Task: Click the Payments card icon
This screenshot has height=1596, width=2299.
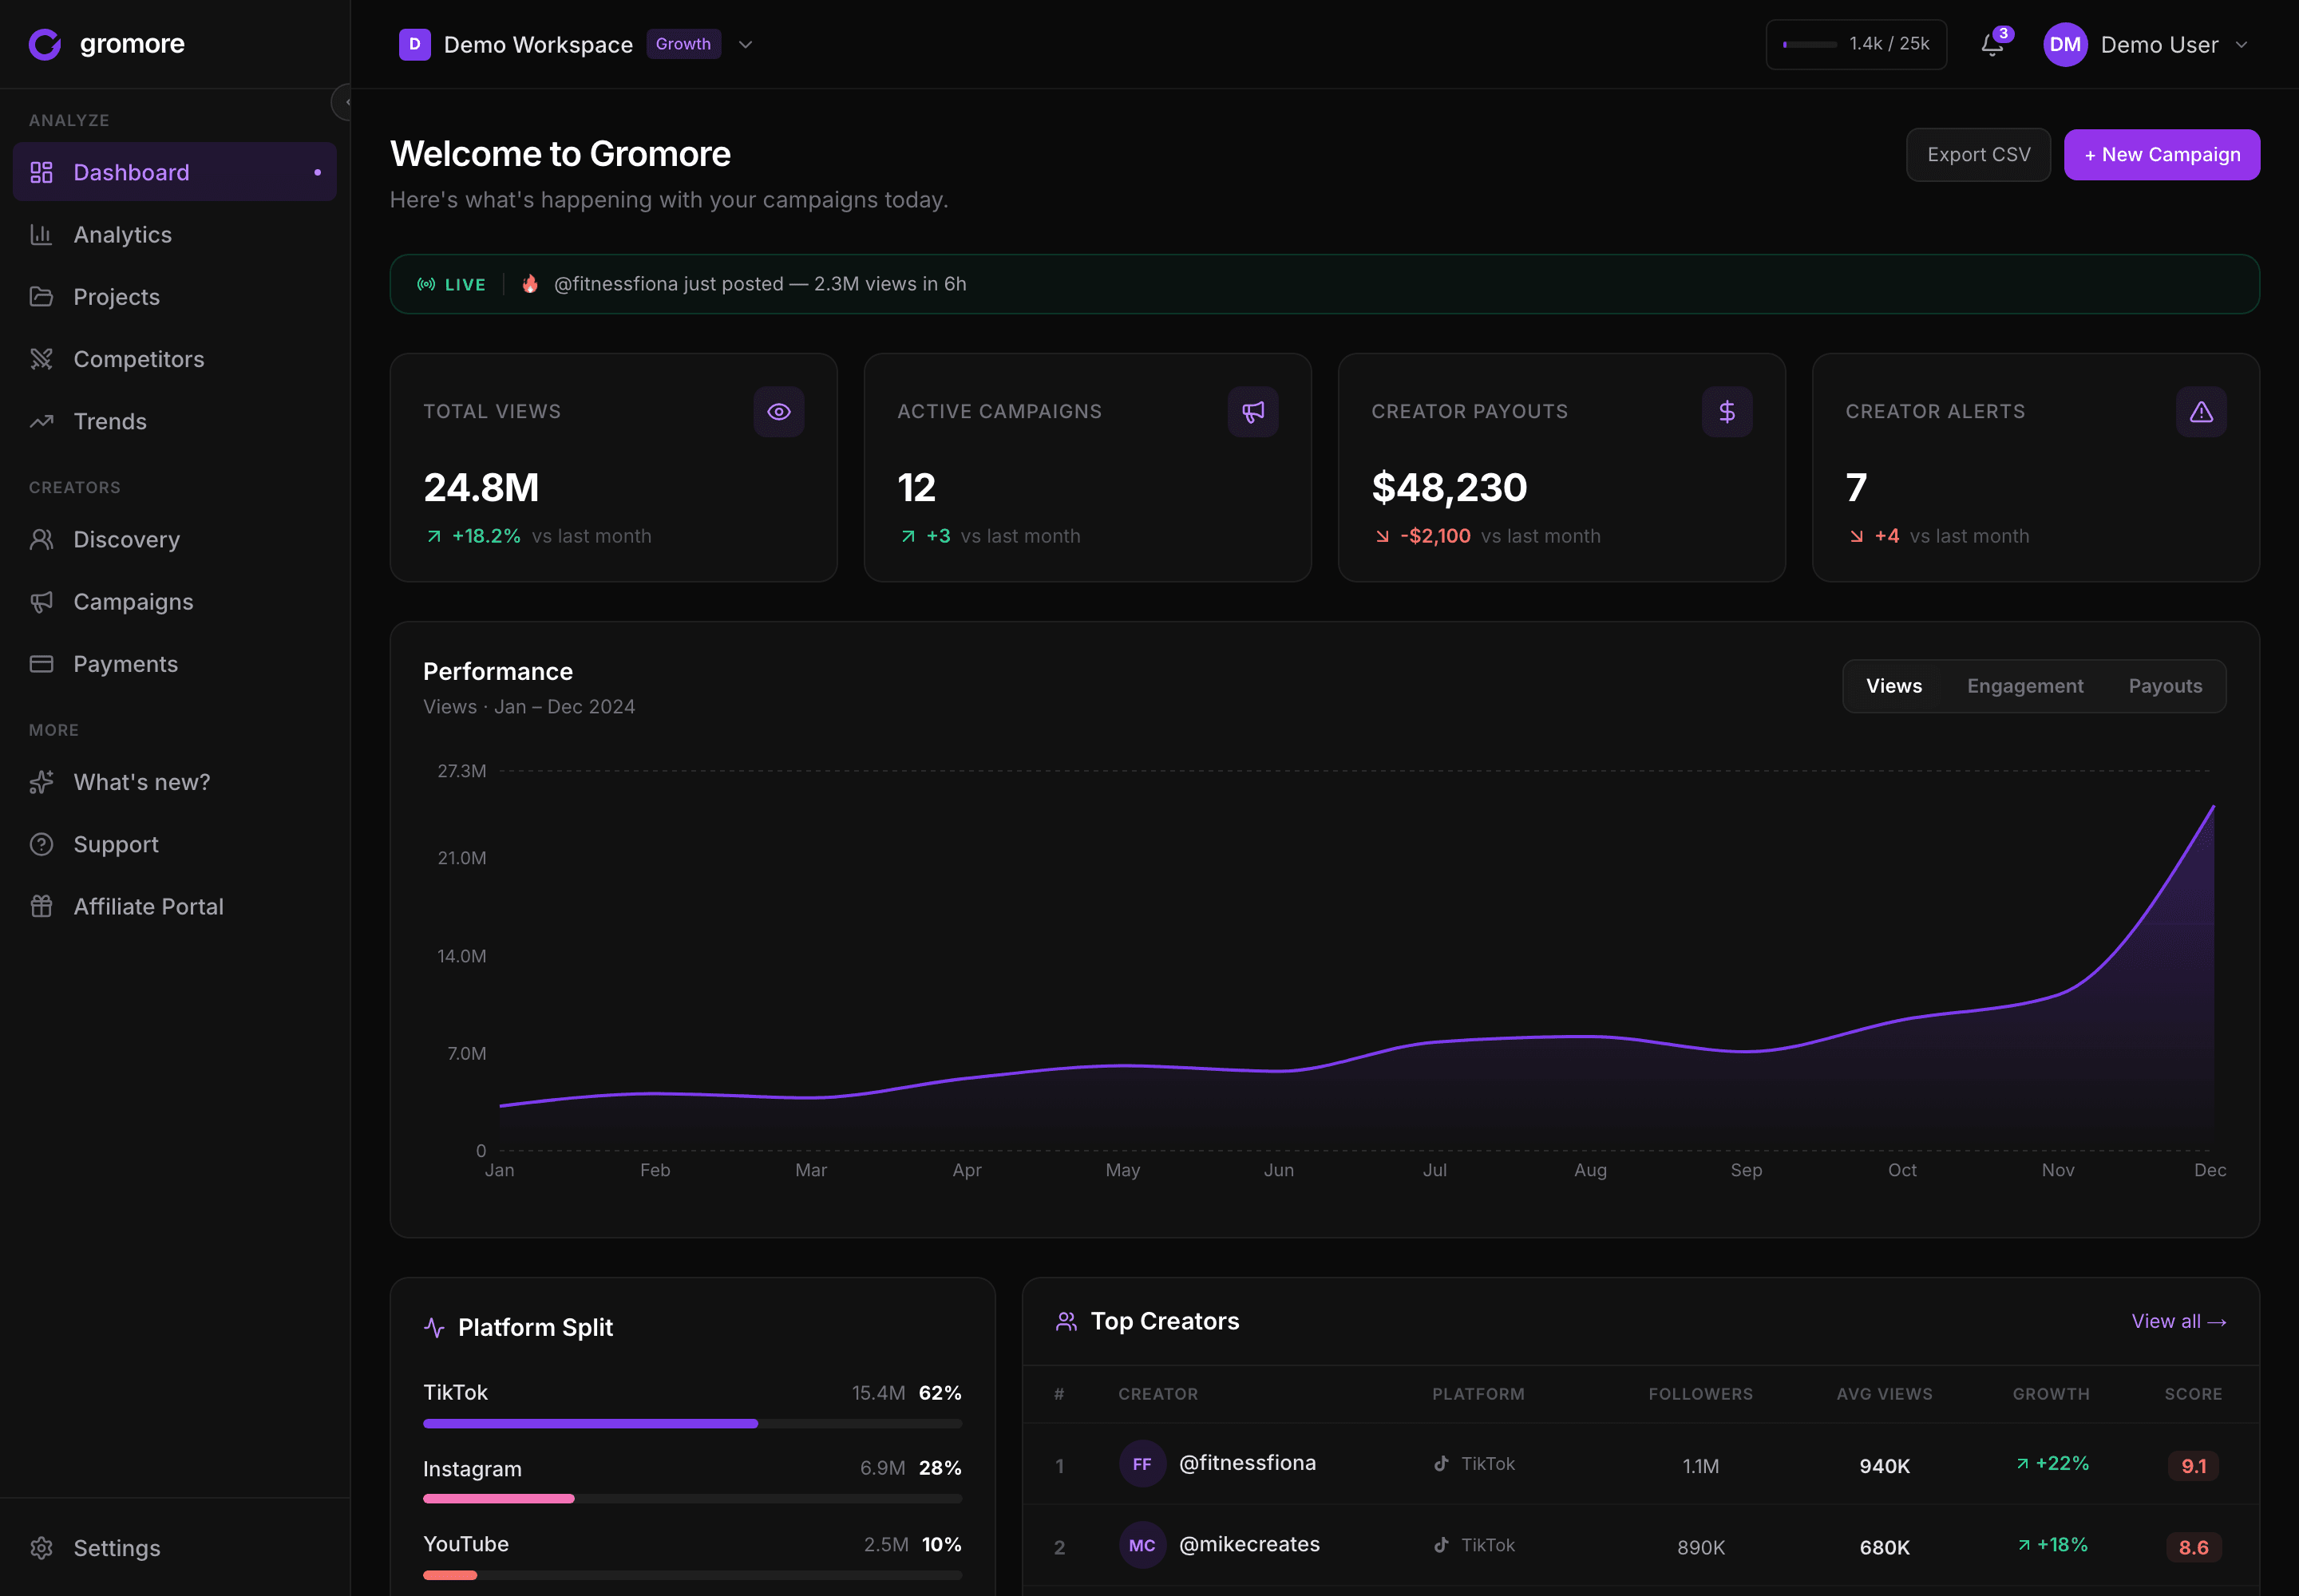Action: point(41,664)
